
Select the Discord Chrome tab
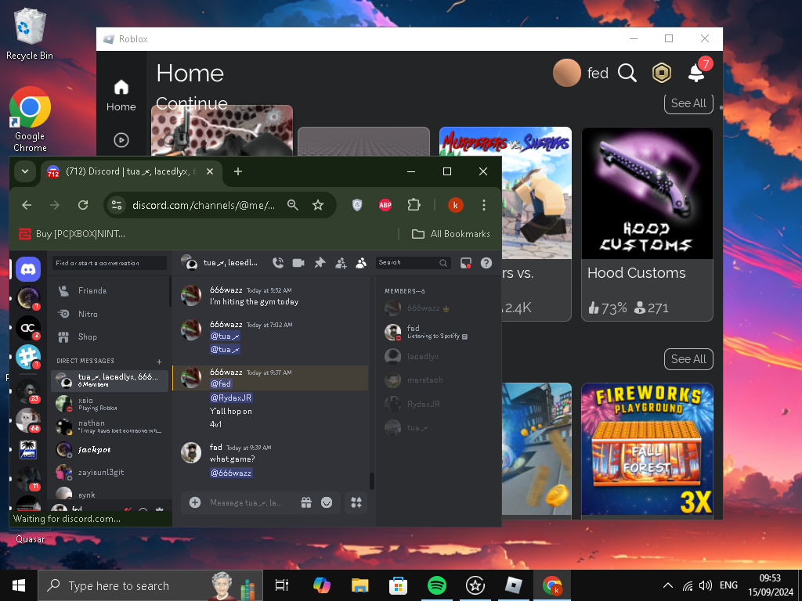[132, 171]
